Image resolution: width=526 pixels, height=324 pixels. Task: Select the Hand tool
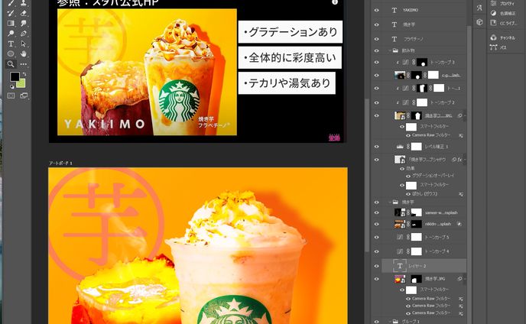24,54
